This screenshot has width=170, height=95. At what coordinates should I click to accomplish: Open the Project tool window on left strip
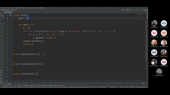click(x=1, y=14)
